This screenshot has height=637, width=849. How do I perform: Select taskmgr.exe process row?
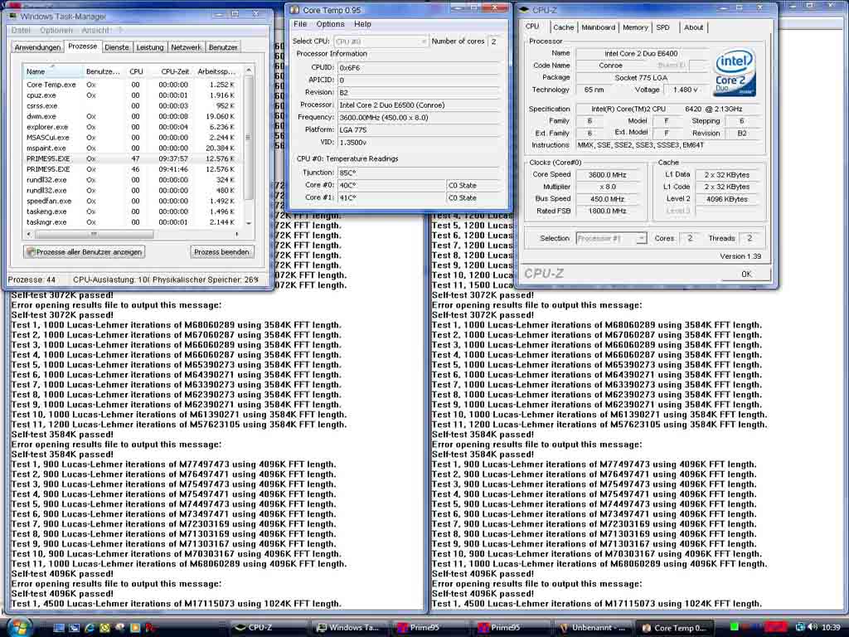(x=132, y=222)
